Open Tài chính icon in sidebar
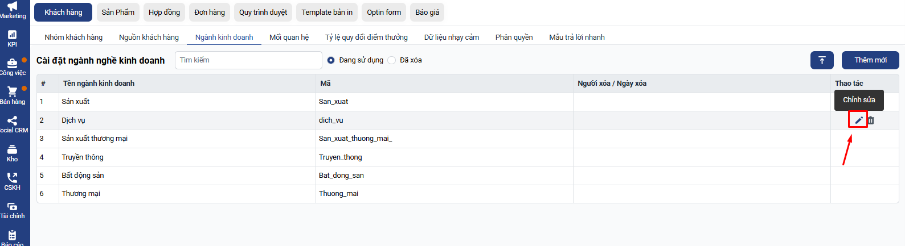 (x=12, y=210)
